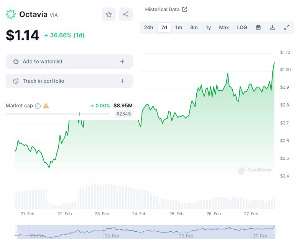
Task: Switch chart range to 24h
Action: pos(148,27)
